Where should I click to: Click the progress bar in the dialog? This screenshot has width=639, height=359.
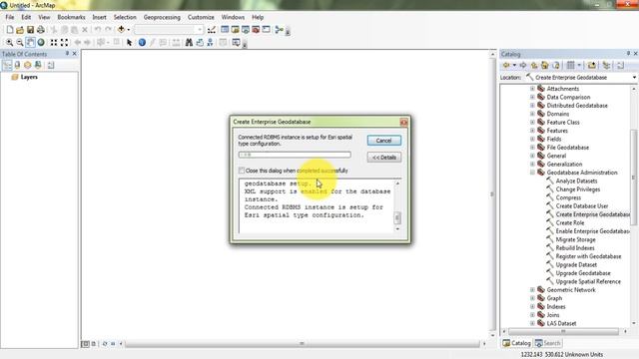coord(295,155)
